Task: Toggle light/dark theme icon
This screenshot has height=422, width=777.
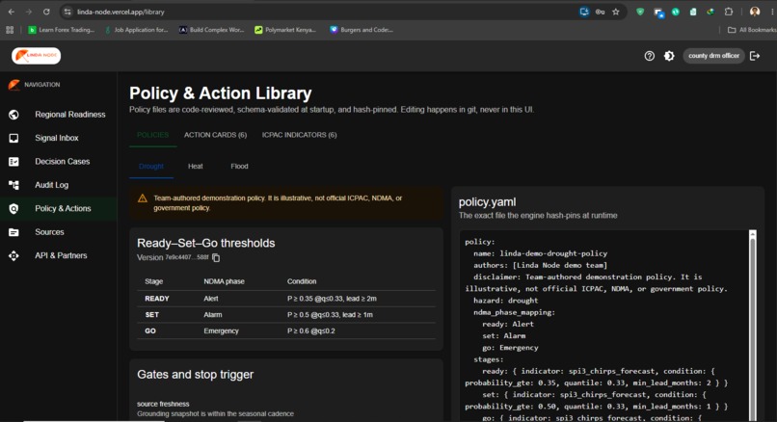Action: coord(669,56)
